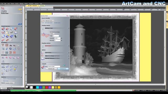This screenshot has width=168, height=94.
Task: Pick the red colour swatch
Action: pyautogui.click(x=47, y=87)
